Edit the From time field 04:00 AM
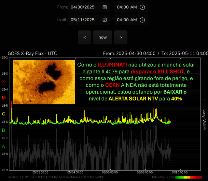 click(131, 7)
